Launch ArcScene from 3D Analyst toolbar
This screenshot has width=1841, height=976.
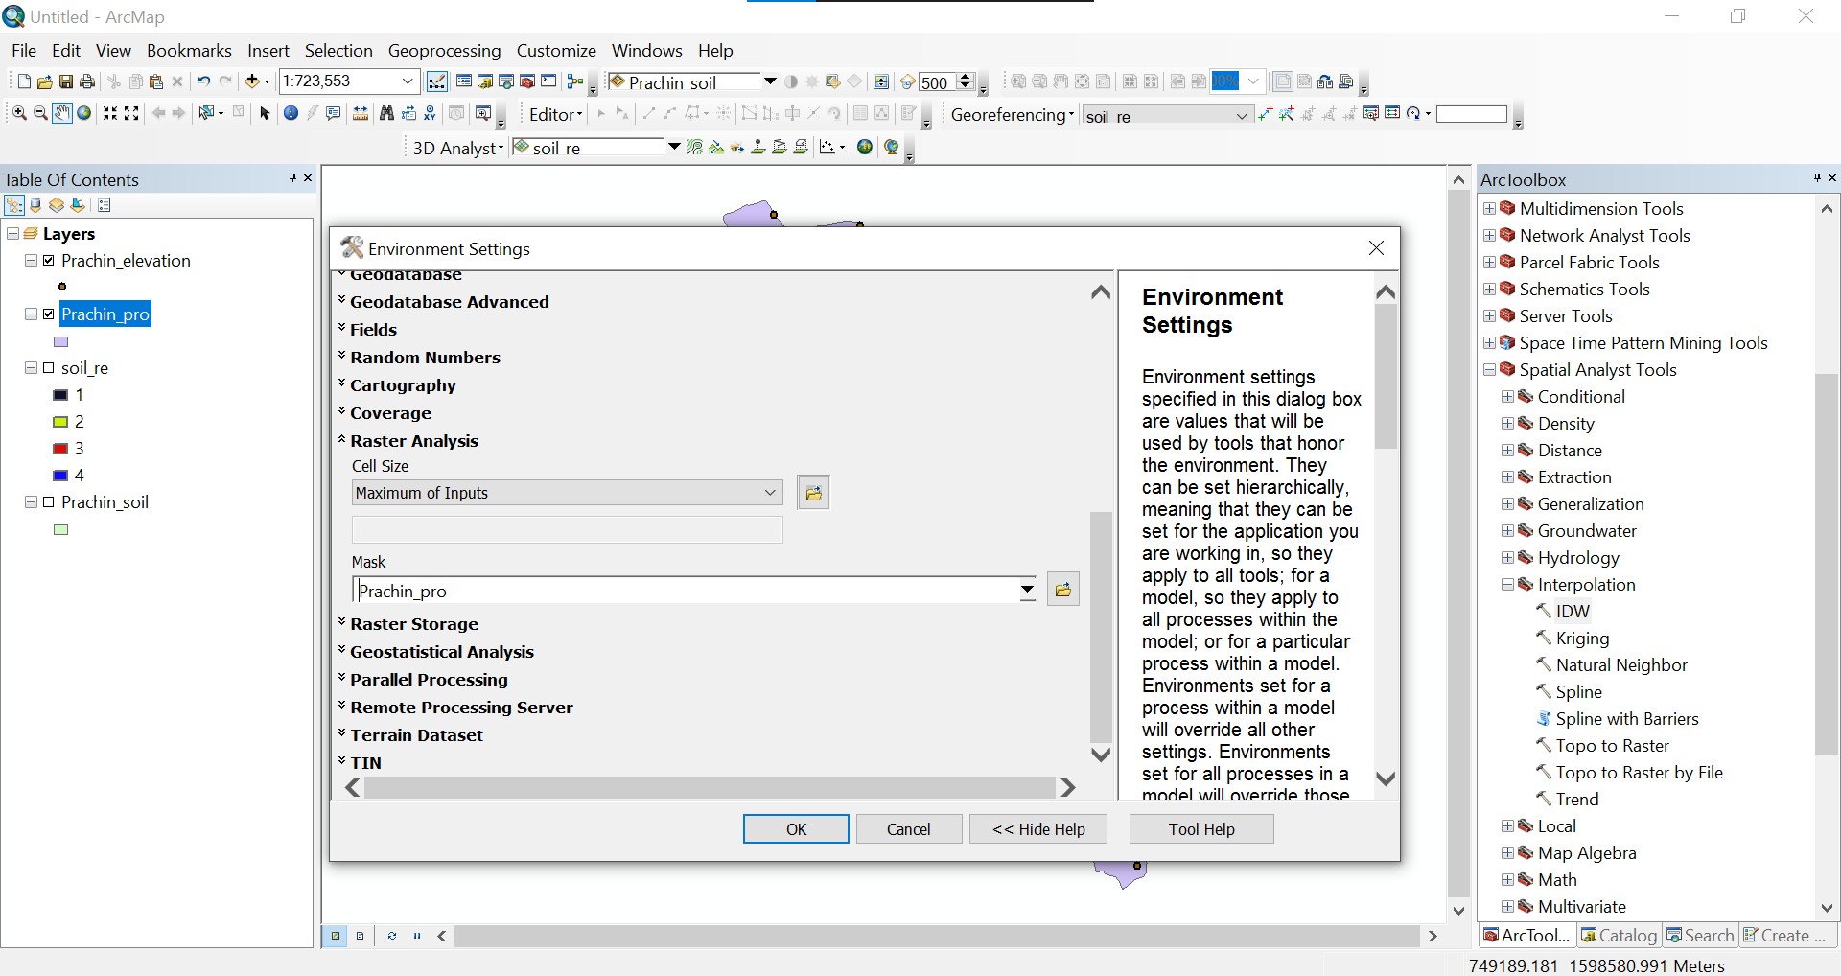(x=865, y=147)
